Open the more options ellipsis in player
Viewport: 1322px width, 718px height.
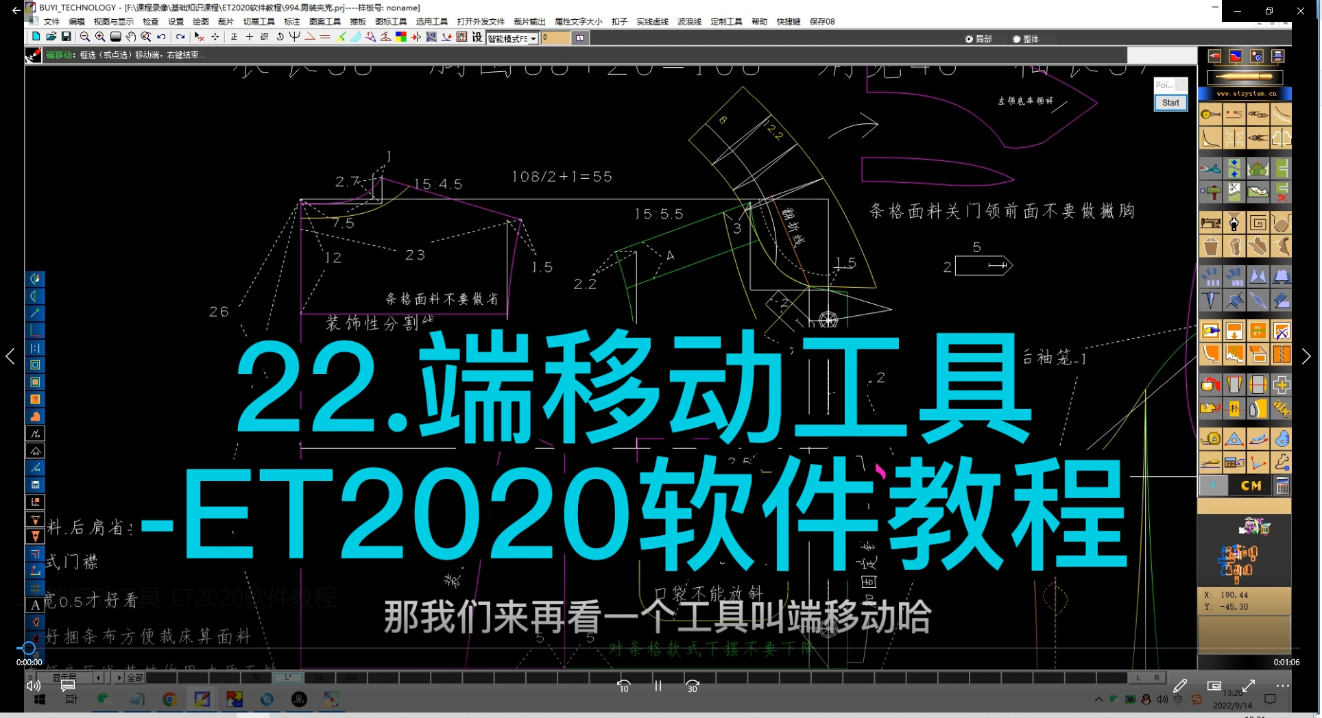point(1283,685)
